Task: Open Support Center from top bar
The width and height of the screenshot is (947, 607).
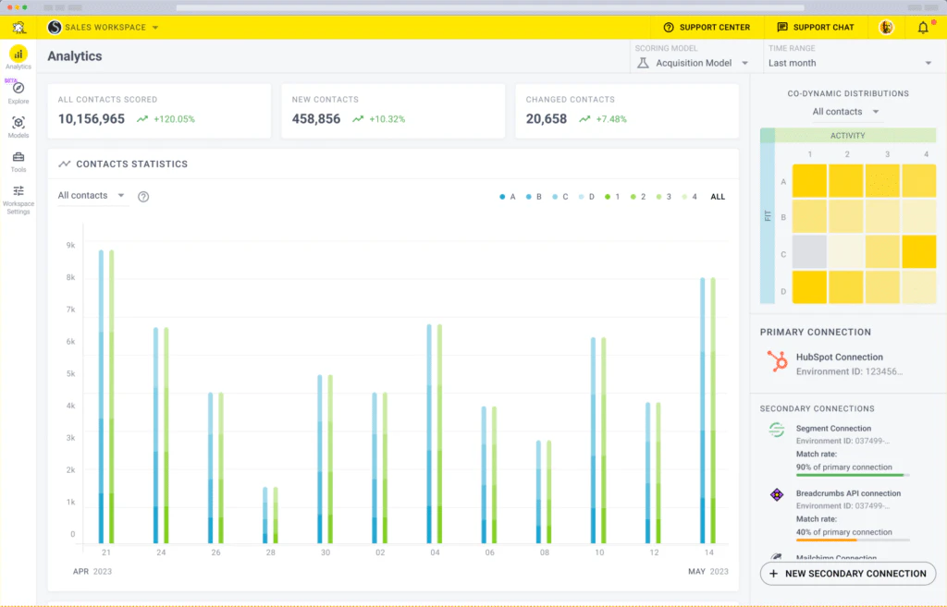Action: click(x=707, y=28)
